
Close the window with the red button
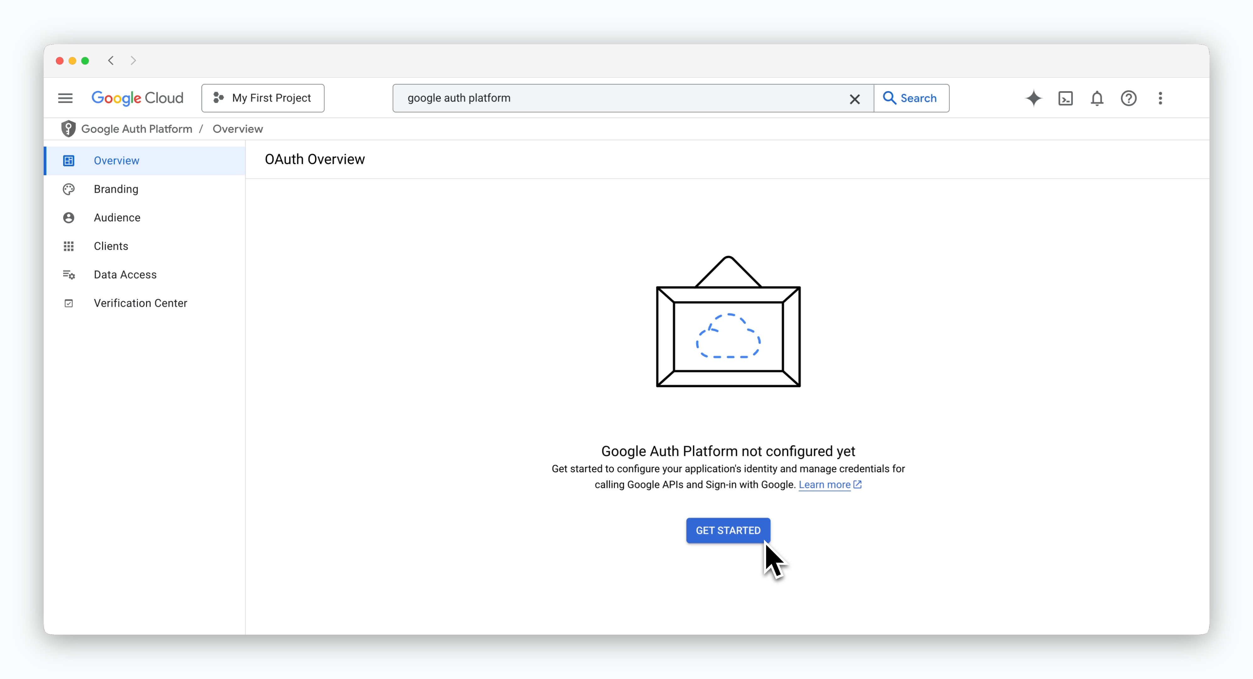coord(60,61)
